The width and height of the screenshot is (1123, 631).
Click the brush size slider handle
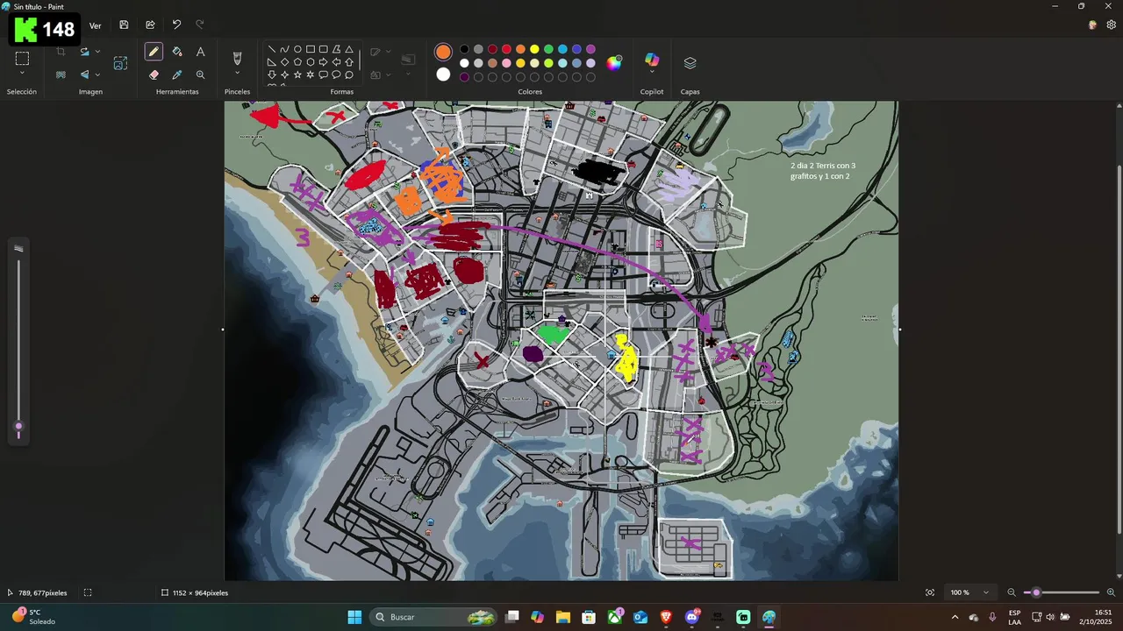point(18,426)
